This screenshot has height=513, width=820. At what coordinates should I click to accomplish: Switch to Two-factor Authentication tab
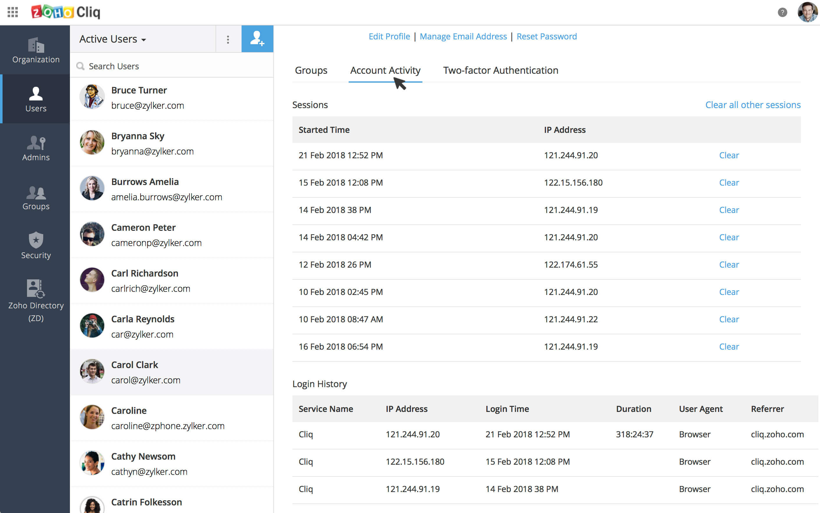point(500,70)
